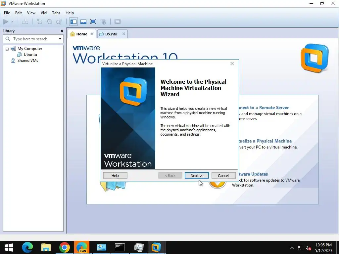Click the VMware Workstation taskbar icon
The width and height of the screenshot is (339, 254).
[x=156, y=247]
